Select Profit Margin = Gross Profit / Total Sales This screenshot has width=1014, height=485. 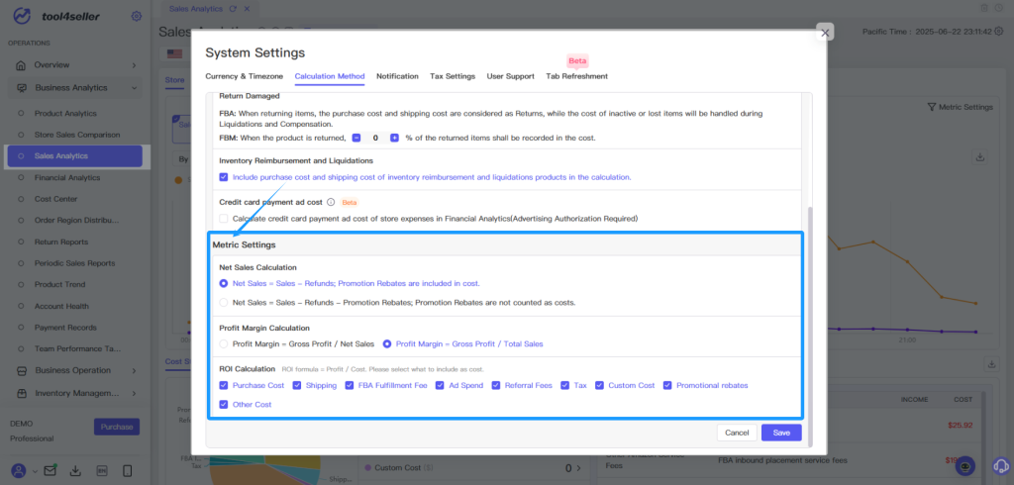387,344
